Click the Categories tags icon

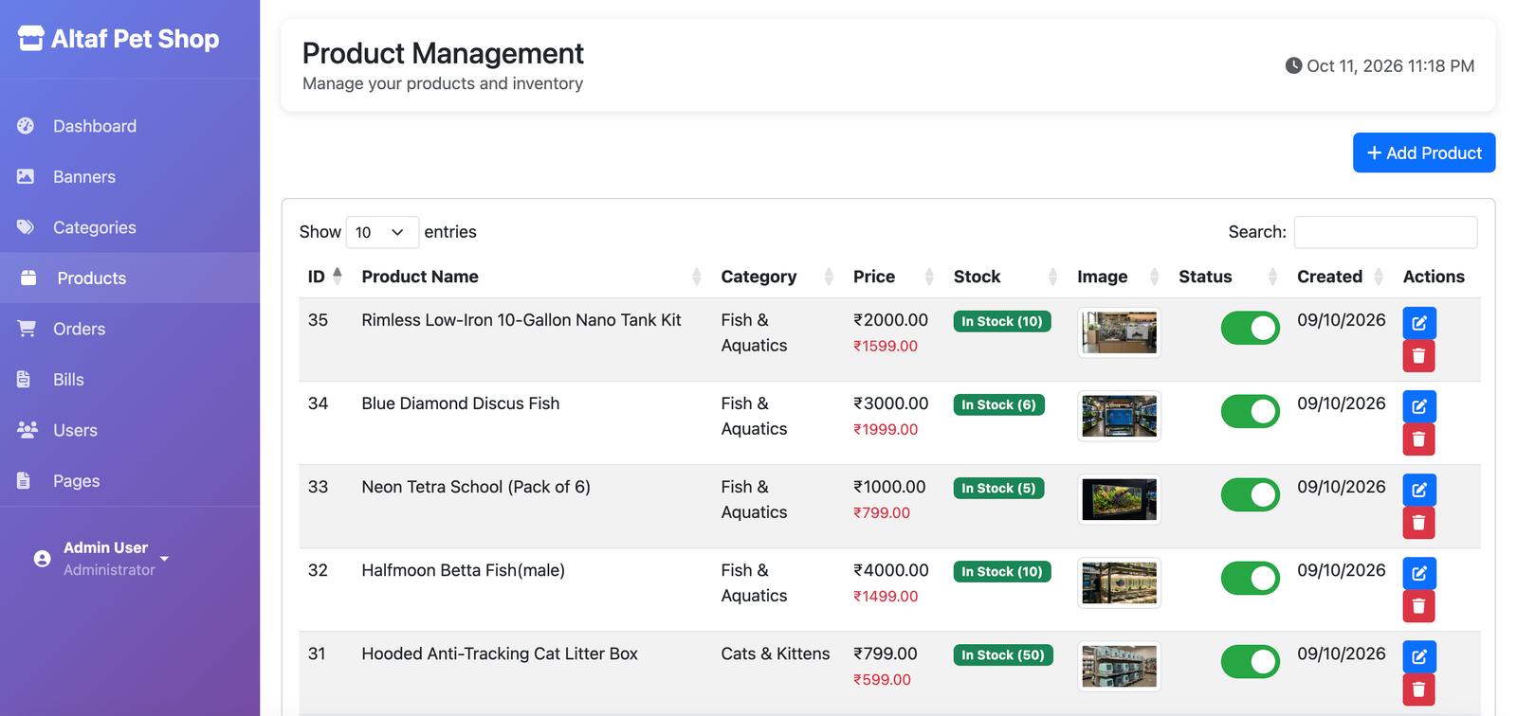(x=26, y=227)
